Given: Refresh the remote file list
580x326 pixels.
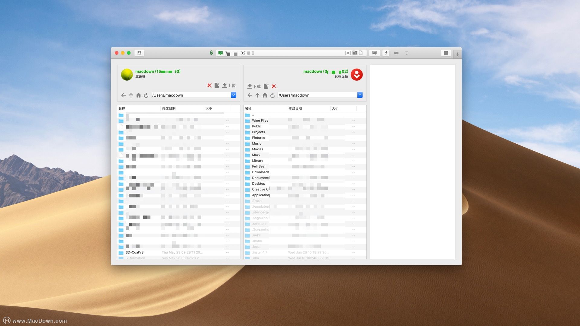Looking at the screenshot, I should [x=272, y=95].
